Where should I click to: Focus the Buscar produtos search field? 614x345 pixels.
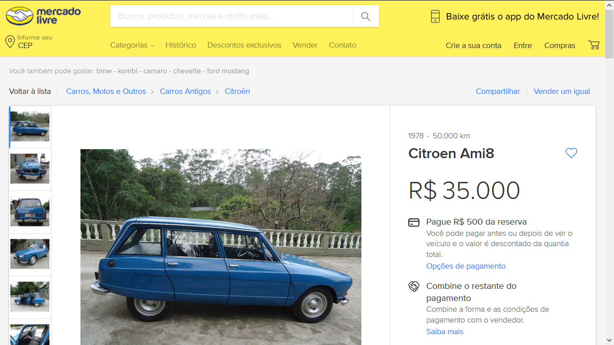pos(231,16)
